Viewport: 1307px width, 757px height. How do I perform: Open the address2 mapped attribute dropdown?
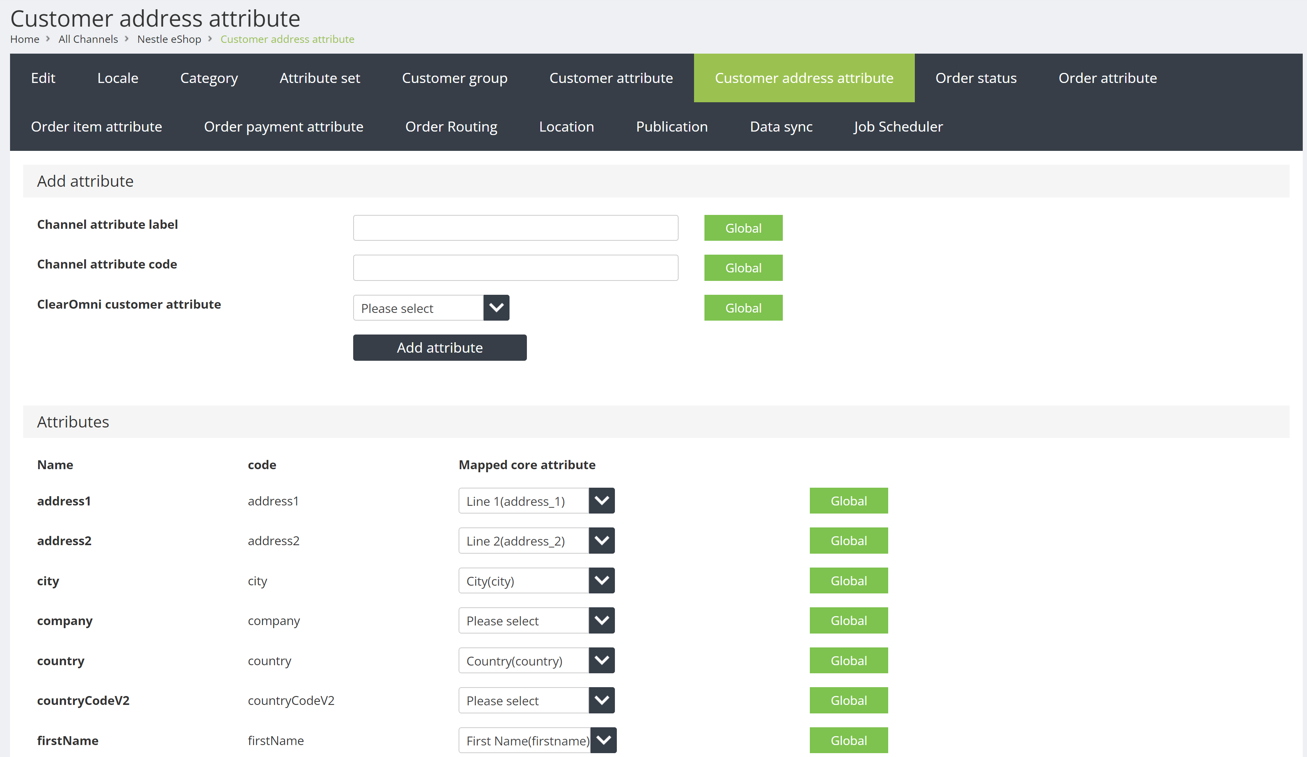coord(536,541)
